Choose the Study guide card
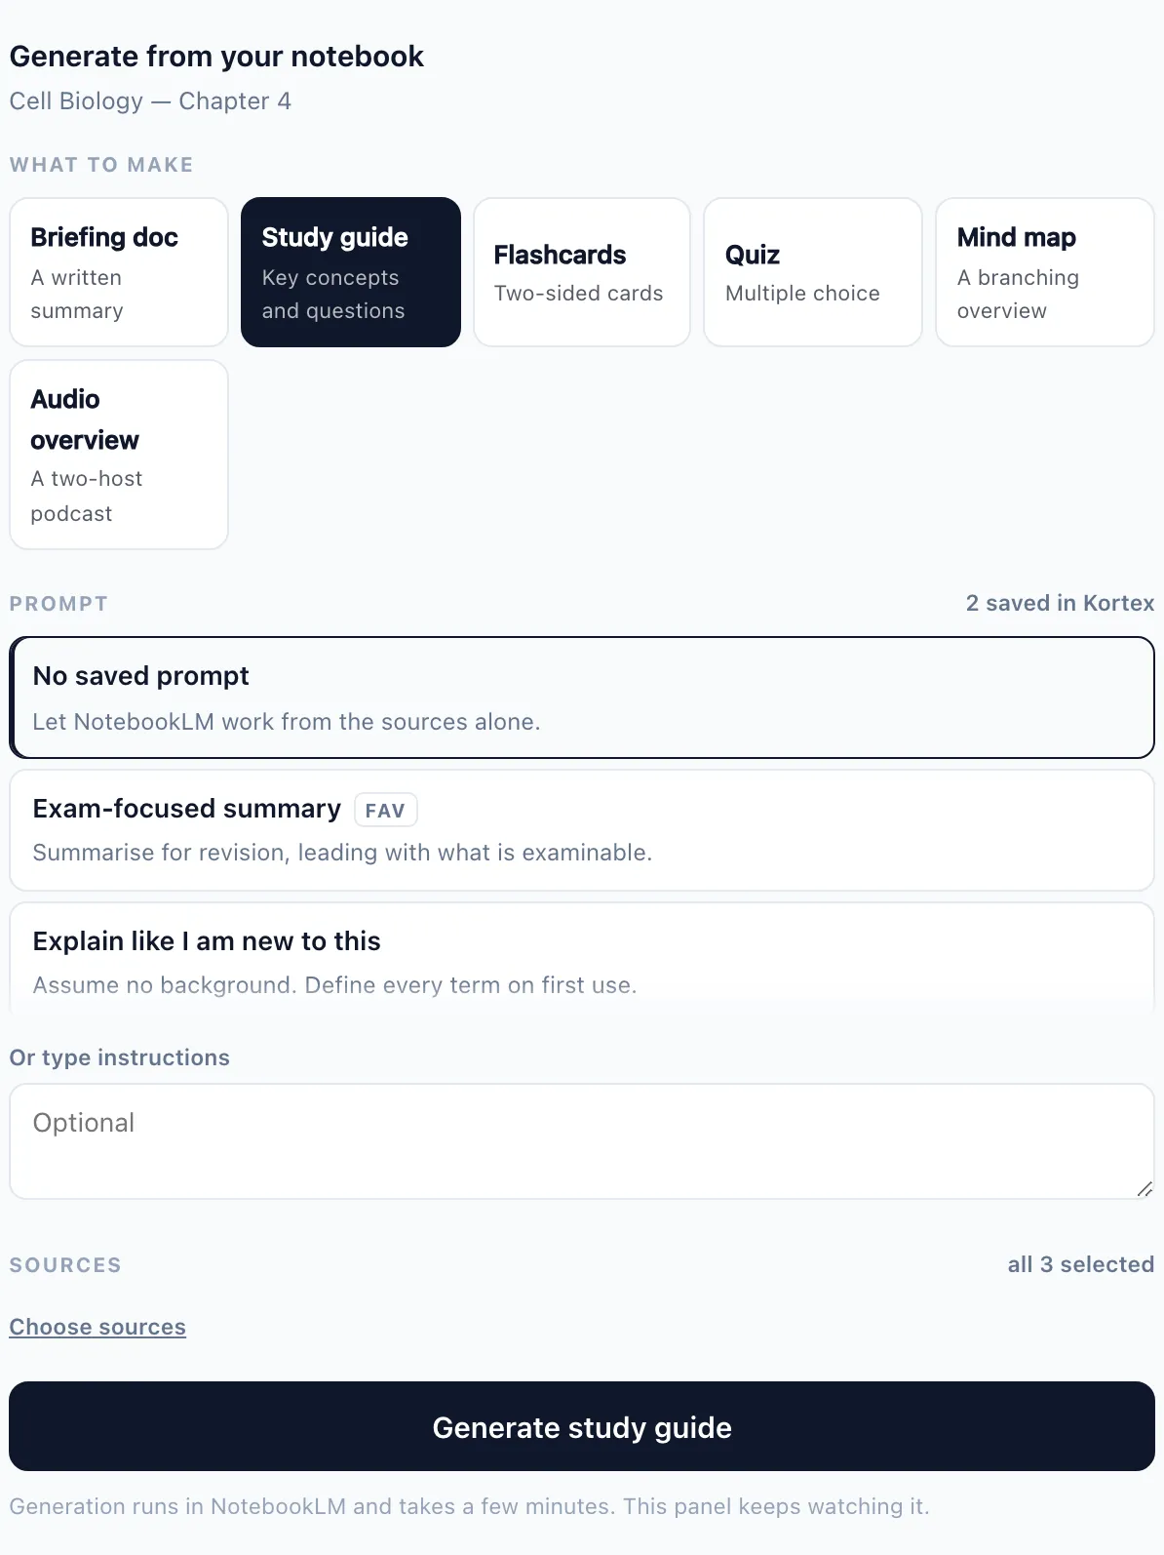 (x=351, y=272)
